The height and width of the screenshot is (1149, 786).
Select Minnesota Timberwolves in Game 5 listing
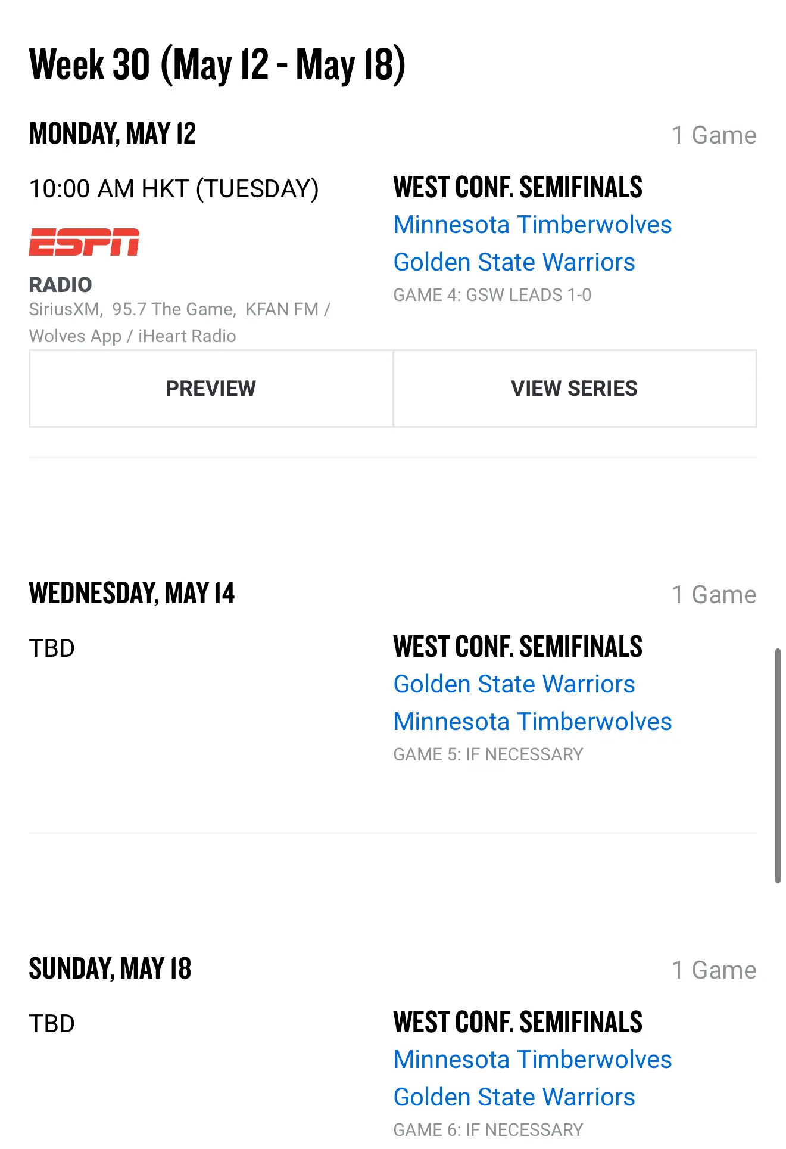click(532, 722)
